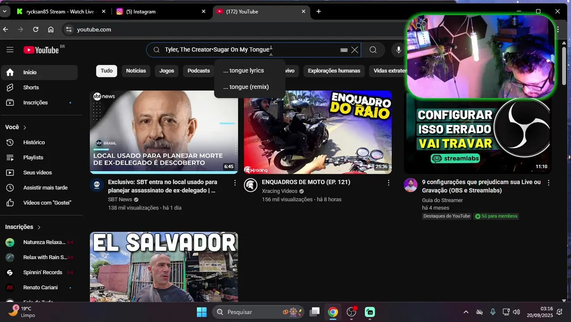This screenshot has width=571, height=322.
Task: Show hidden system tray icons
Action: [466, 312]
